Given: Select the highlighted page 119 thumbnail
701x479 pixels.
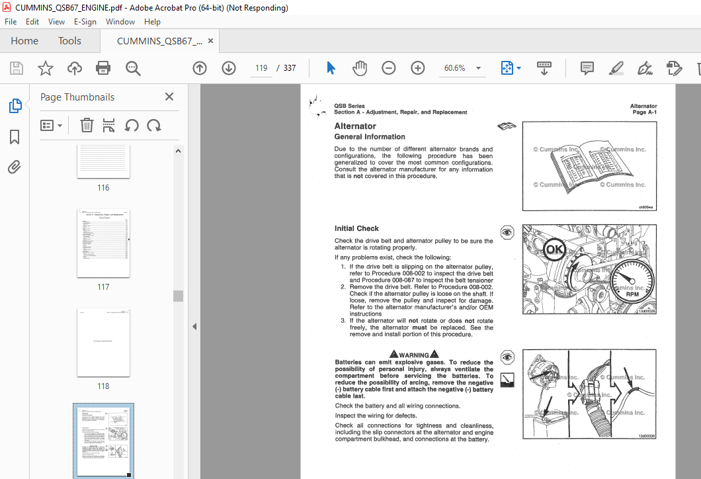Looking at the screenshot, I should (x=103, y=441).
